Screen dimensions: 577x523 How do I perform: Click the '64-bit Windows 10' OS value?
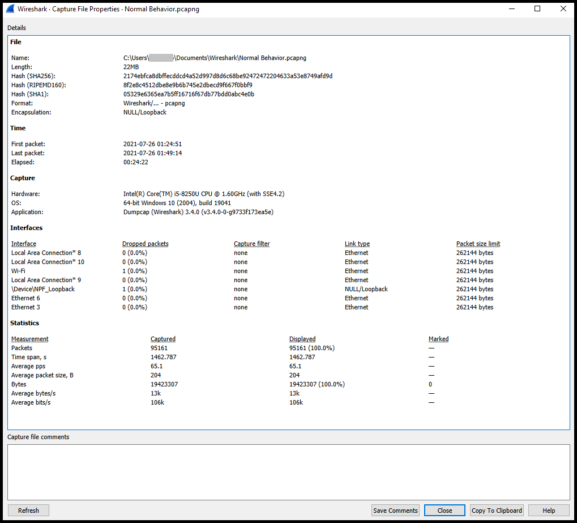coord(177,203)
